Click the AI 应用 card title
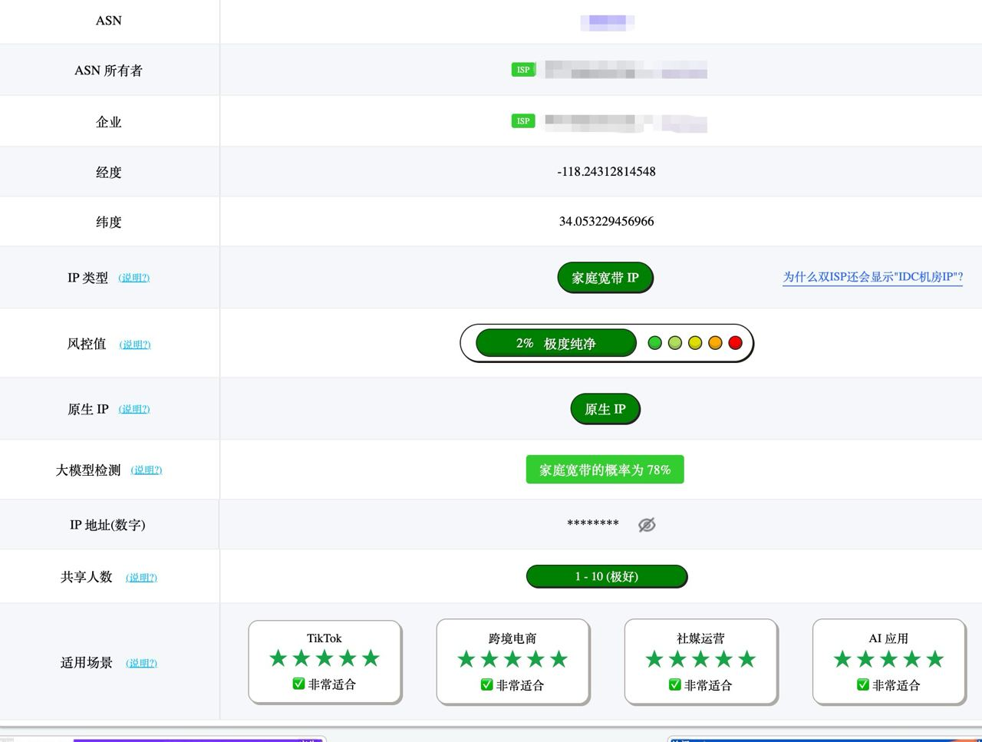982x742 pixels. [x=888, y=638]
